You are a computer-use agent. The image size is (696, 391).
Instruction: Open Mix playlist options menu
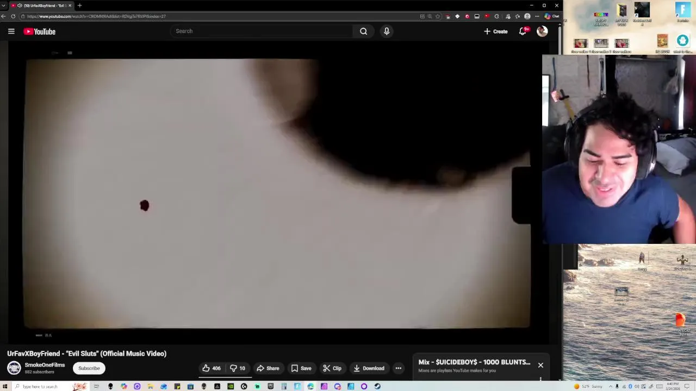tap(540, 379)
